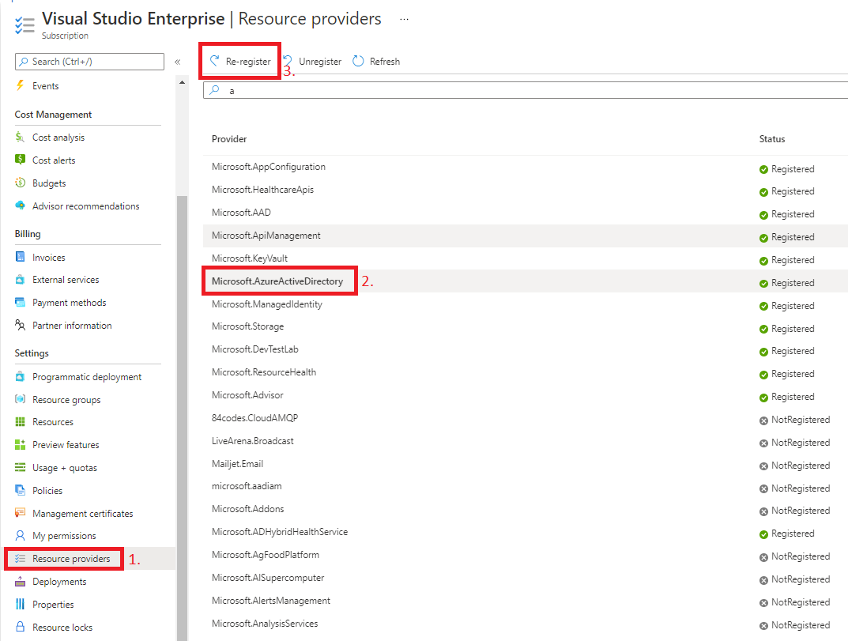The image size is (848, 641).
Task: Select microsoft.aadiam provider row
Action: [526, 486]
